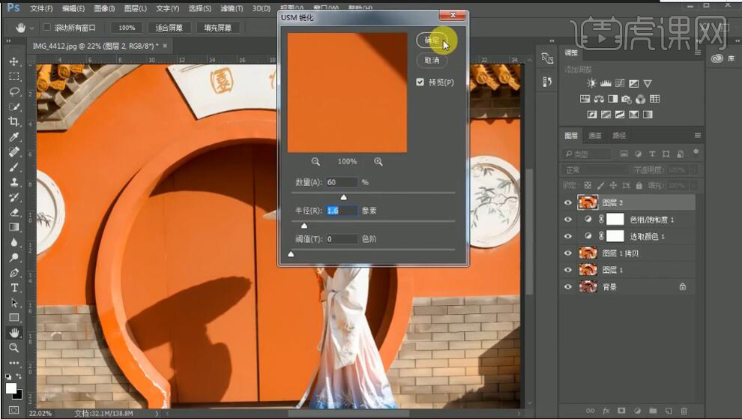Open the 图层(L) menu
The image size is (742, 419).
[x=136, y=9]
